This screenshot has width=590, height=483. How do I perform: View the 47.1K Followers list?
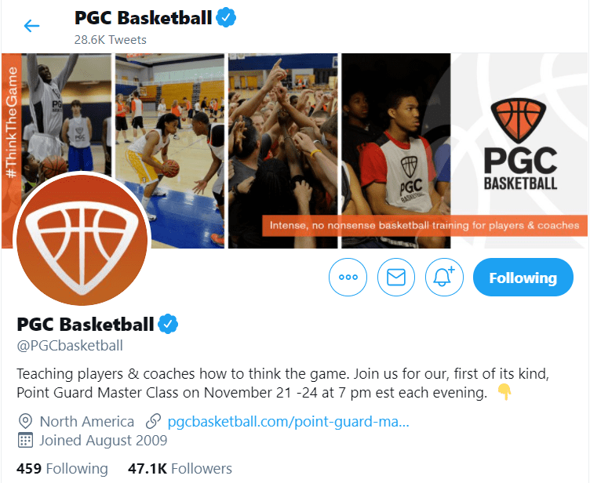click(x=180, y=469)
